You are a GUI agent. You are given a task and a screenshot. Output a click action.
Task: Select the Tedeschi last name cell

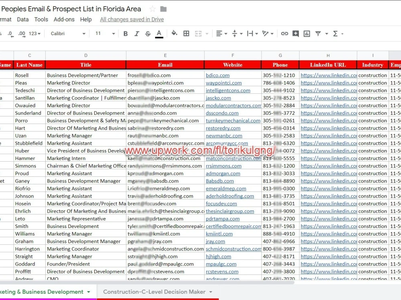click(x=30, y=90)
